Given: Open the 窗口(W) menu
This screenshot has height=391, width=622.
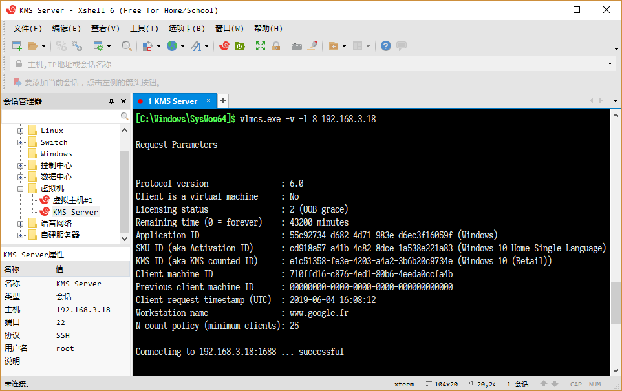Looking at the screenshot, I should 229,28.
